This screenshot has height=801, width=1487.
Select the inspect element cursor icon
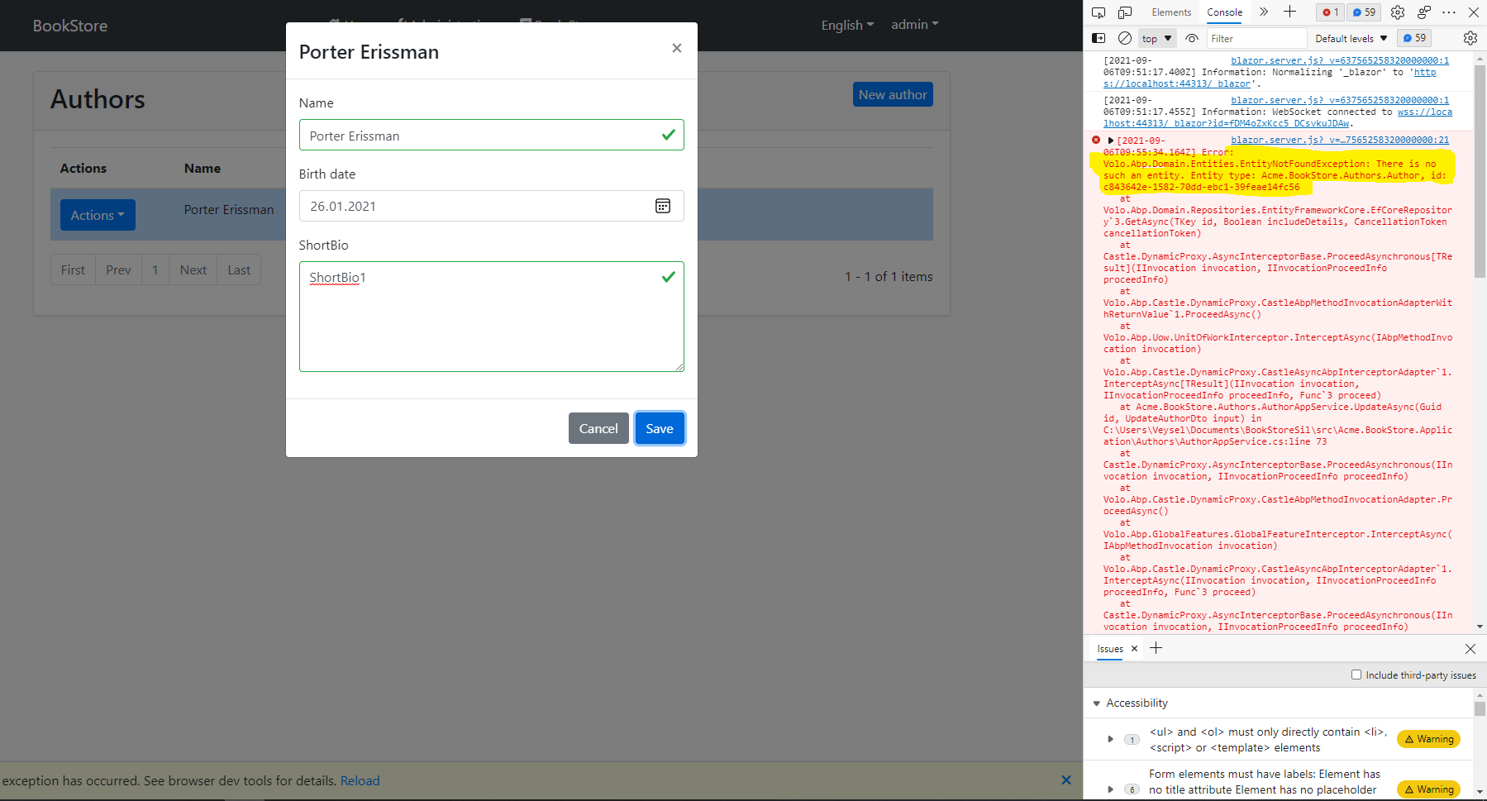pos(1098,12)
